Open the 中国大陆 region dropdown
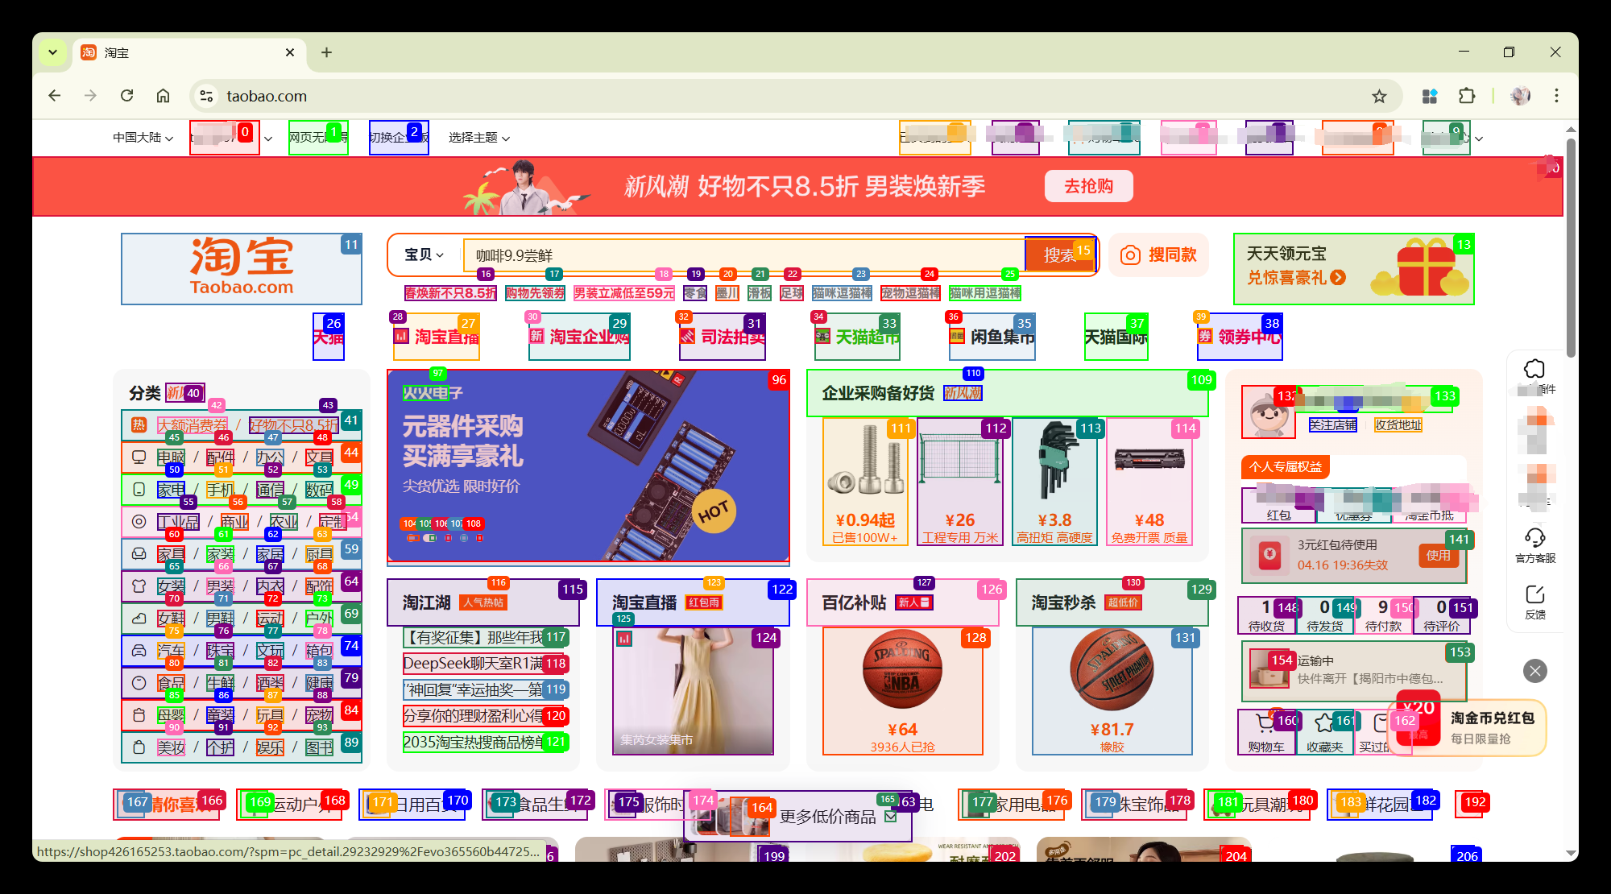 point(143,138)
